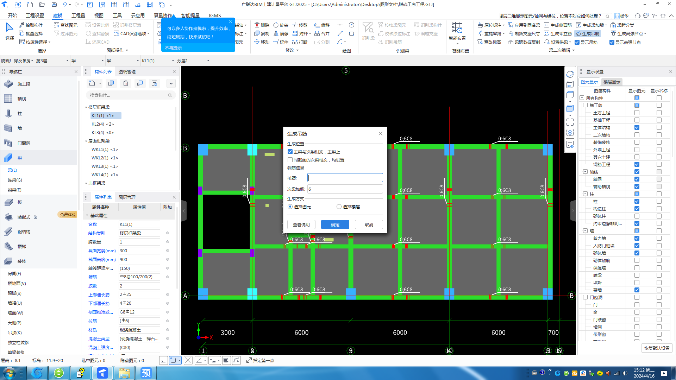Screen dimensions: 676x380
Task: Click 生成吊筋 tool in ribbon
Action: coord(587,33)
